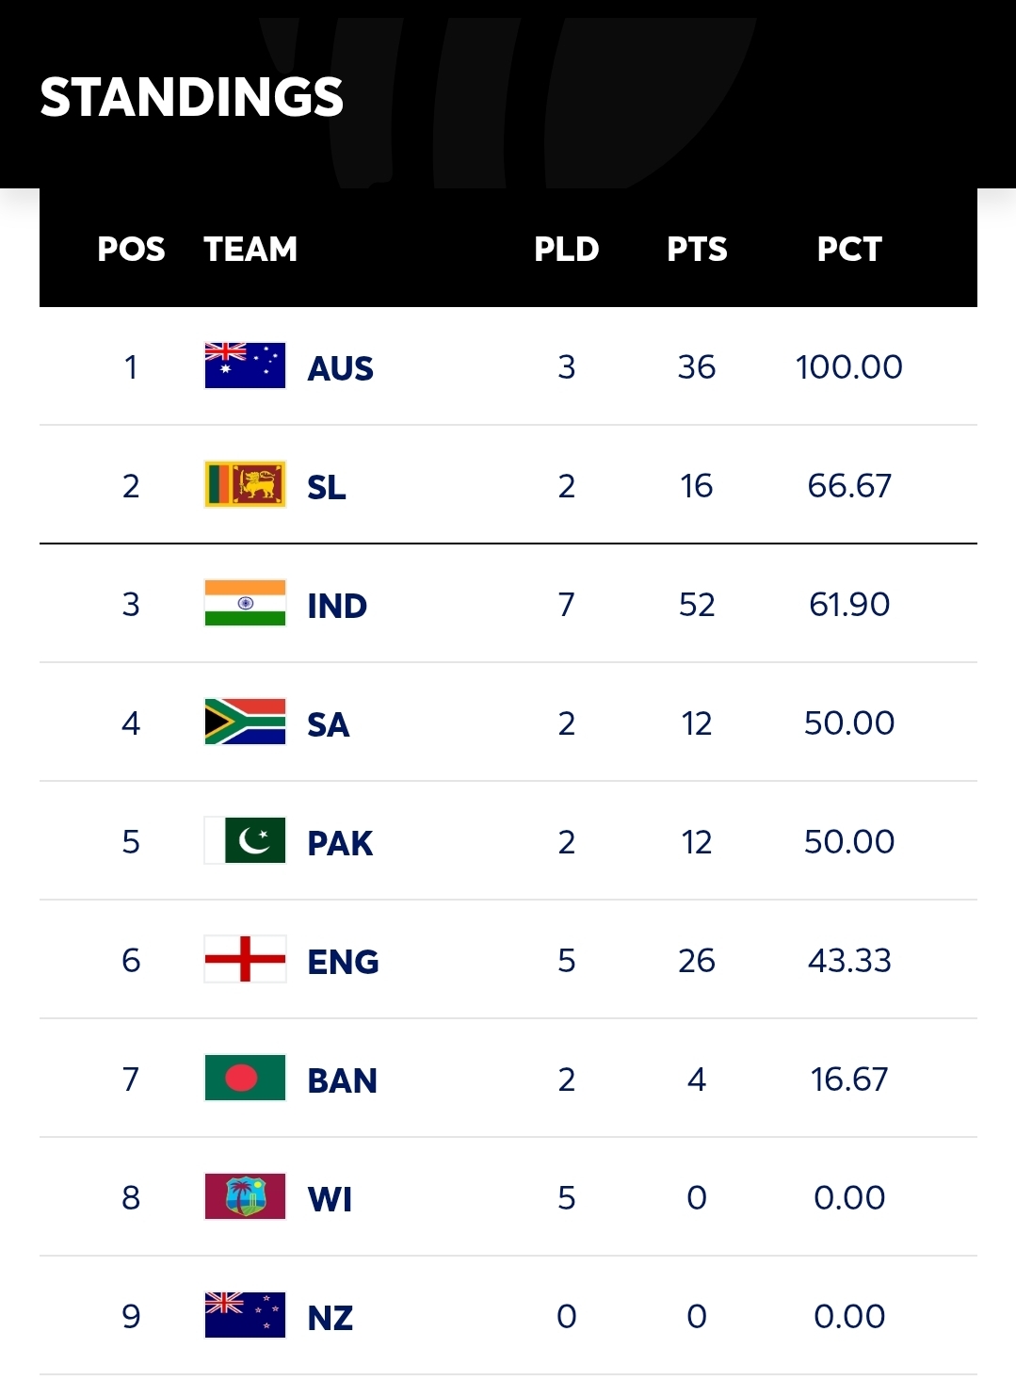Image resolution: width=1016 pixels, height=1380 pixels.
Task: Select the NZ team name
Action: [x=331, y=1318]
